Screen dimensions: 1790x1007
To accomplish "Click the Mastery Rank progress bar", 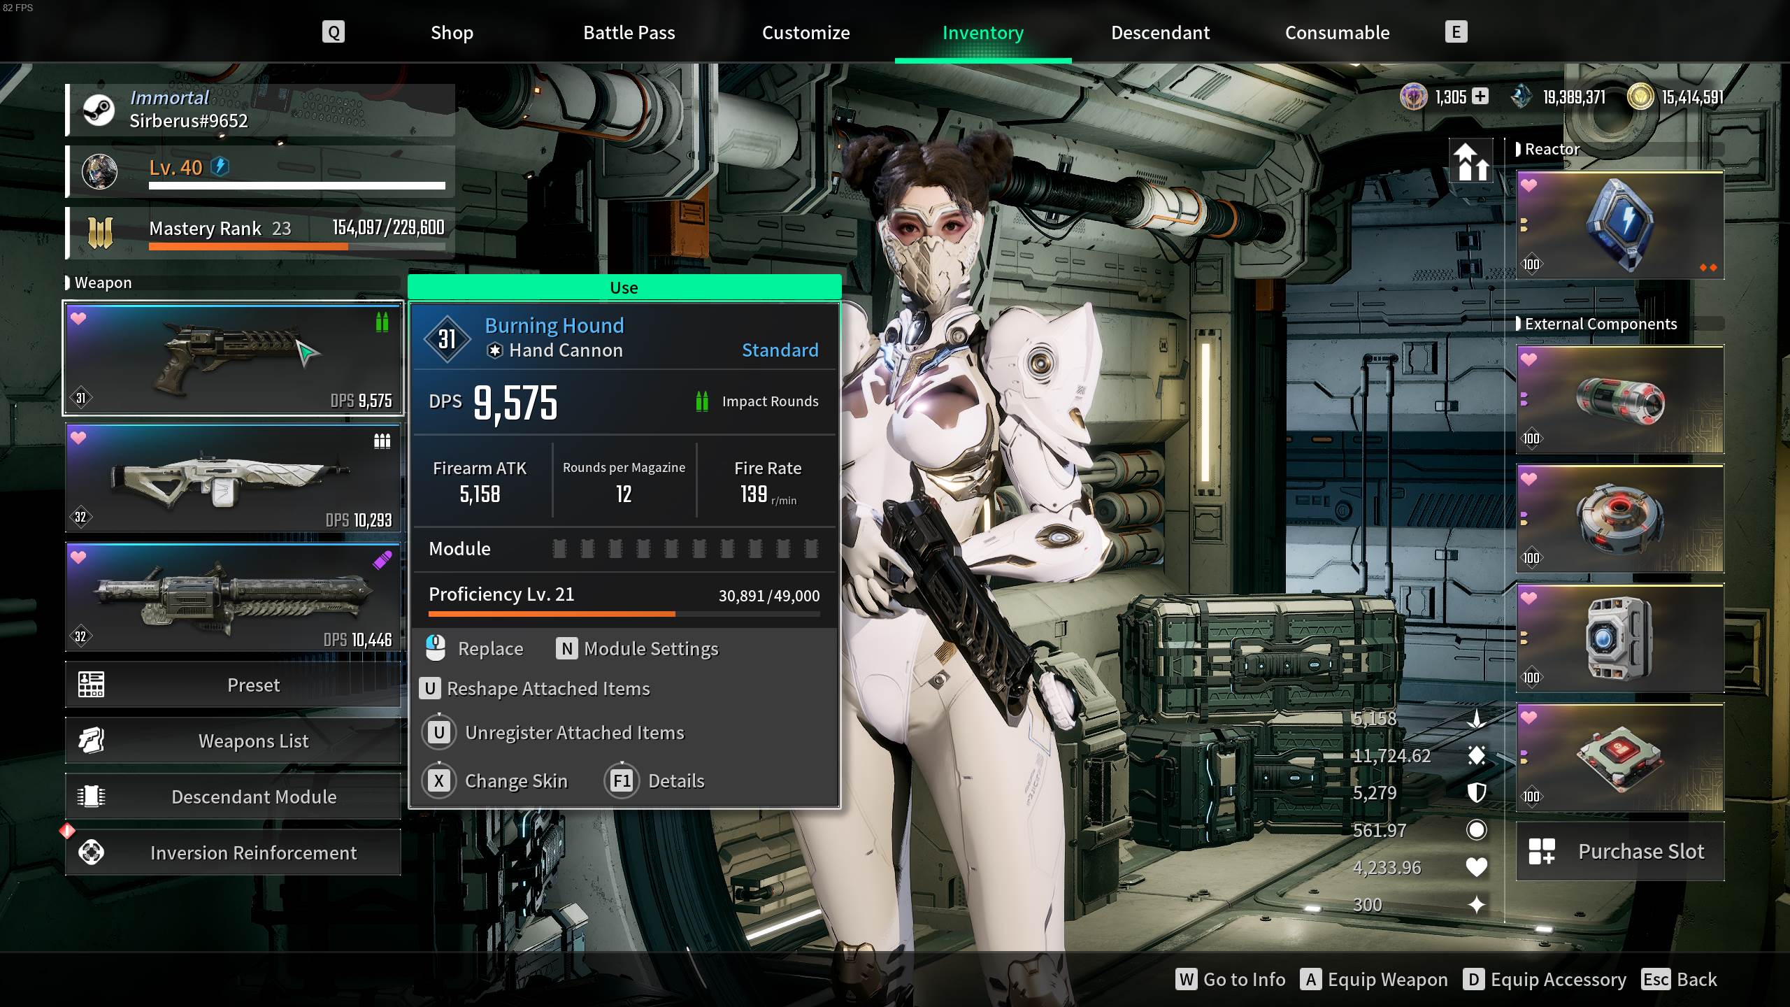I will click(x=296, y=246).
